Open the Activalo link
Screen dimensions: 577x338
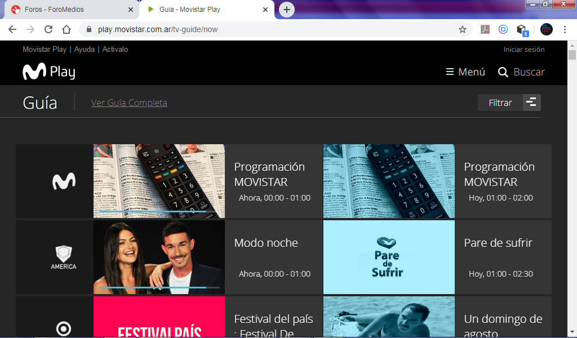tap(115, 49)
